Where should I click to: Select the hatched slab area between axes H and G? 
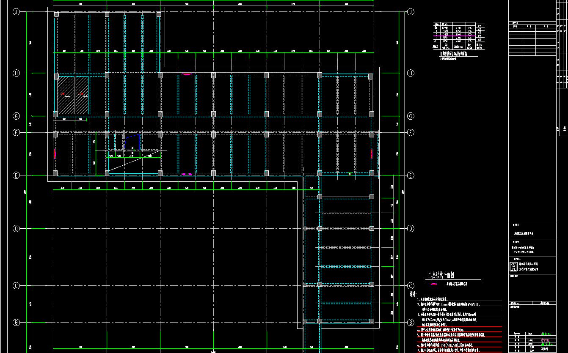(73, 95)
